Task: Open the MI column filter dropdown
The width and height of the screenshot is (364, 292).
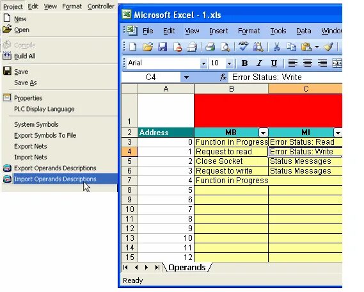Action: click(338, 133)
